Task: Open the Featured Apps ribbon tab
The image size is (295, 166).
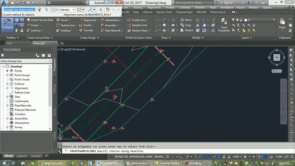Action: tap(184, 12)
